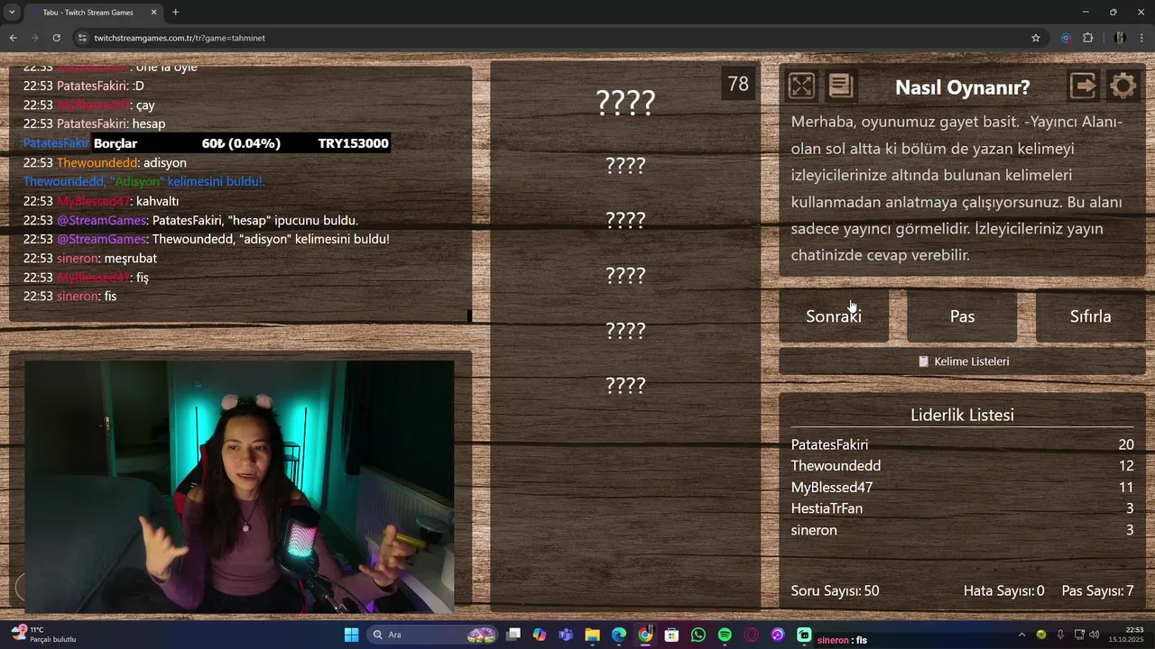The height and width of the screenshot is (649, 1155).
Task: Click PatatesFakiri in the leaderboard
Action: (x=829, y=444)
